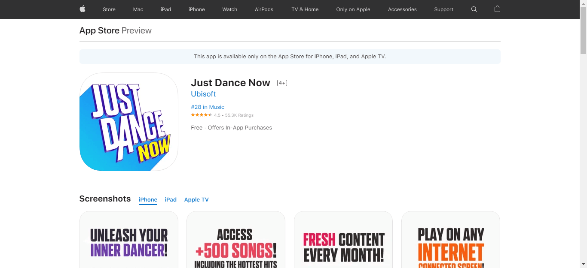Open the Watch menu

[230, 9]
